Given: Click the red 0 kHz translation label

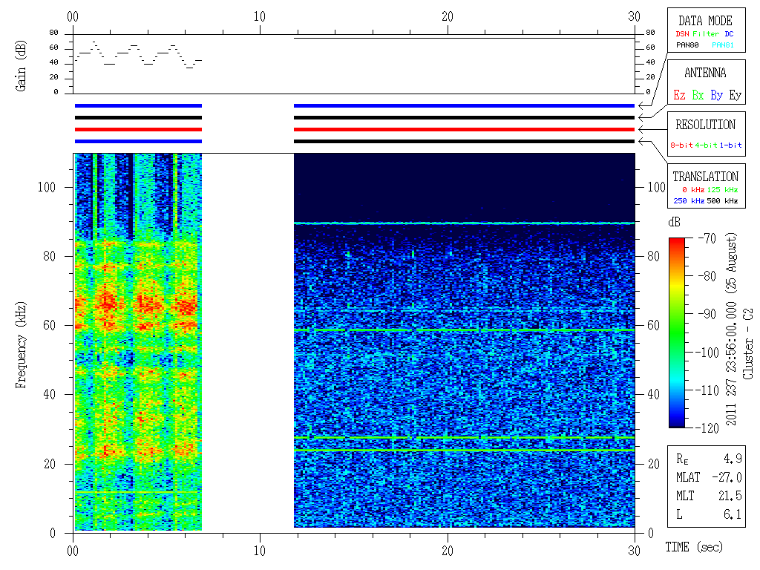Looking at the screenshot, I should [x=692, y=189].
